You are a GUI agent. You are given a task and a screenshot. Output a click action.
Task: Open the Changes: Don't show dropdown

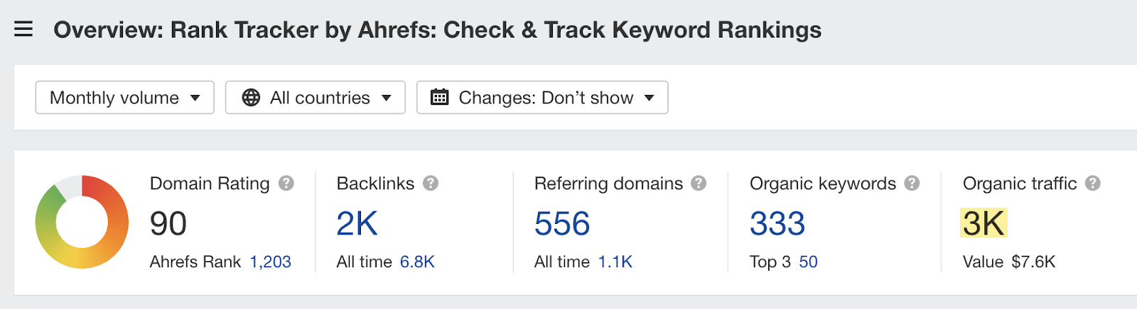pos(542,98)
